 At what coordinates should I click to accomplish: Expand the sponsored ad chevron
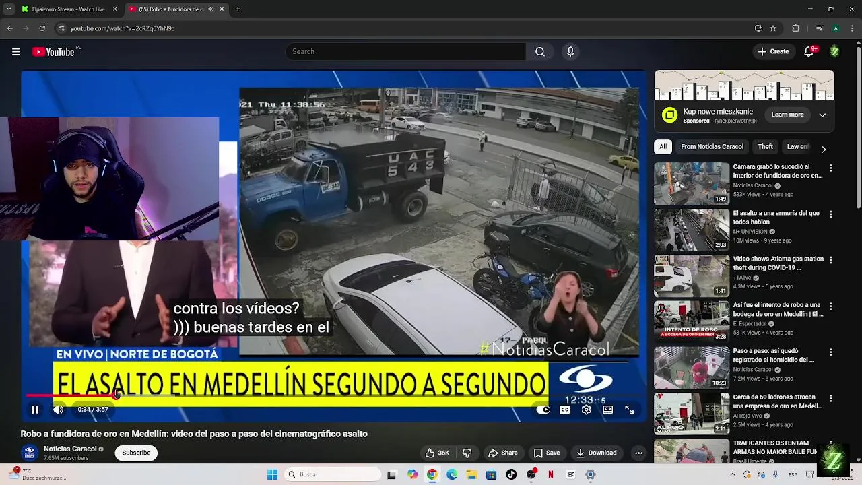[822, 115]
